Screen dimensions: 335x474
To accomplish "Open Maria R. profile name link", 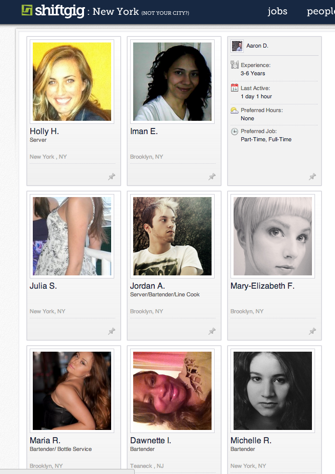I will (x=45, y=440).
